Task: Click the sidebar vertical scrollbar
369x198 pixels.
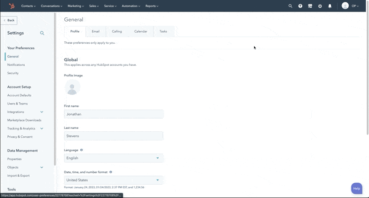Action: coord(55,89)
